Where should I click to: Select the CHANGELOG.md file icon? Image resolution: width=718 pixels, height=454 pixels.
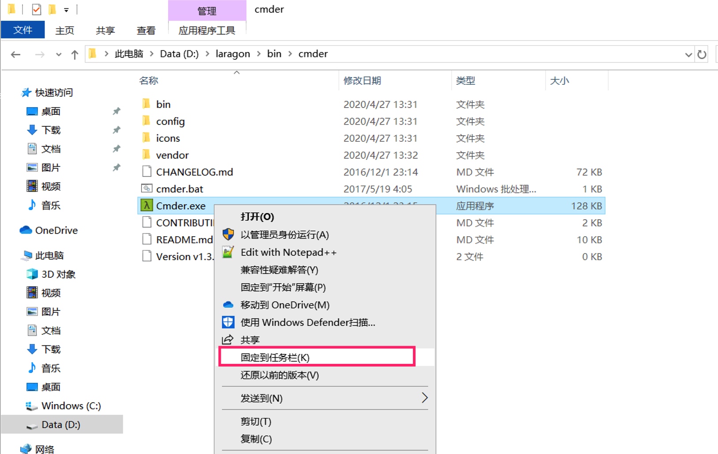pos(147,171)
